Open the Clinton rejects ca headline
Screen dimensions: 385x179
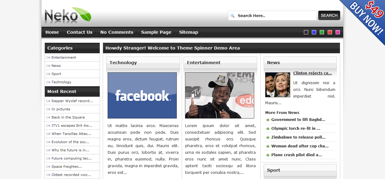click(x=312, y=73)
